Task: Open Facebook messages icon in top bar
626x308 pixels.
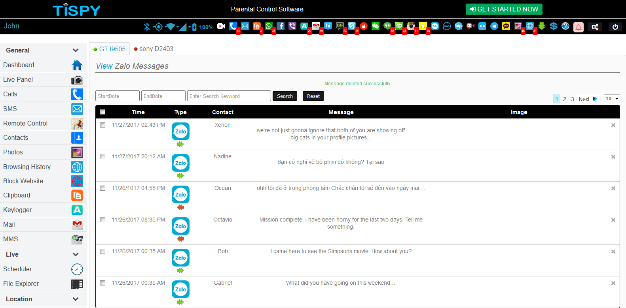Action: (x=281, y=26)
